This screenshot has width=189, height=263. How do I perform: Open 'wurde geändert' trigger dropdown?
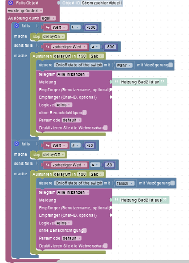[25, 11]
